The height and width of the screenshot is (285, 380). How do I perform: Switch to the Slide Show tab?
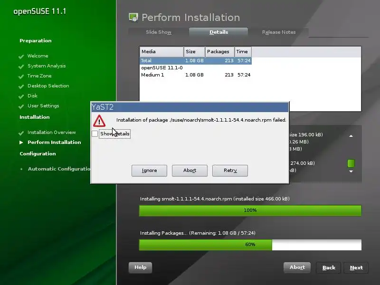click(x=159, y=32)
